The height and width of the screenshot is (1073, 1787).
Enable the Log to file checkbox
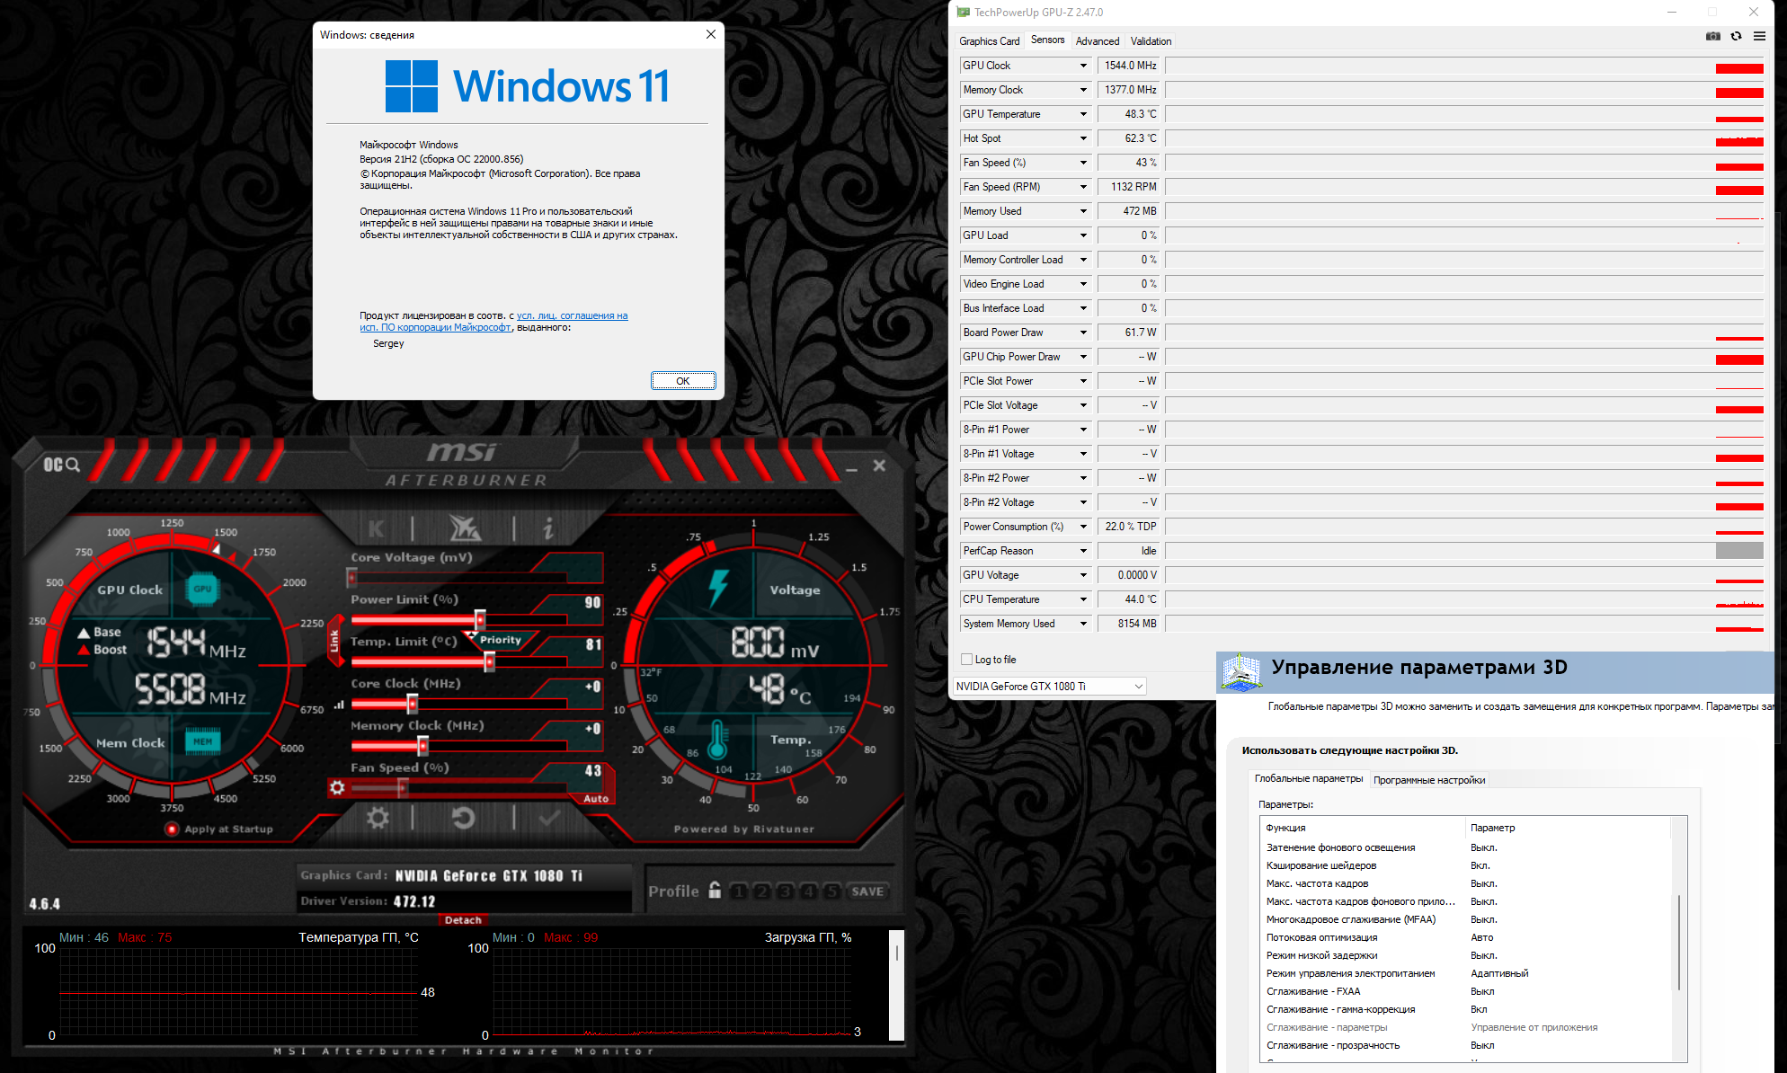[967, 660]
